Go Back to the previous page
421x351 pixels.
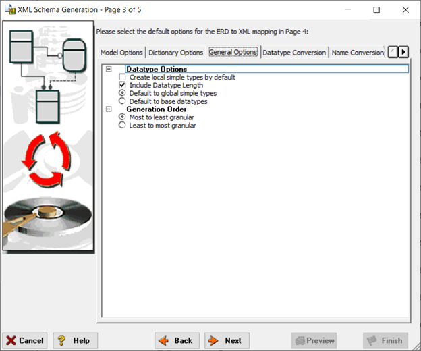click(x=177, y=340)
